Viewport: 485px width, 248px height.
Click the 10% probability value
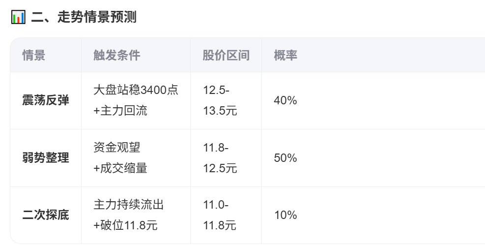pos(285,215)
